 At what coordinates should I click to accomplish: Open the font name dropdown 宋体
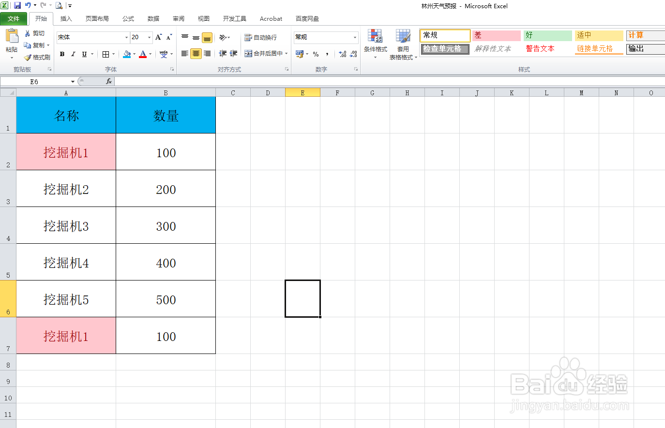(127, 37)
